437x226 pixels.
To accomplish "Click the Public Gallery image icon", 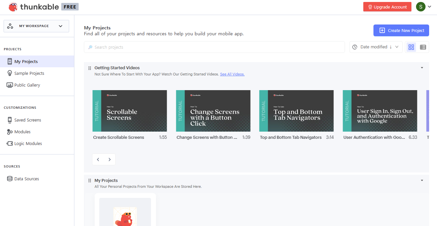I will [x=9, y=85].
